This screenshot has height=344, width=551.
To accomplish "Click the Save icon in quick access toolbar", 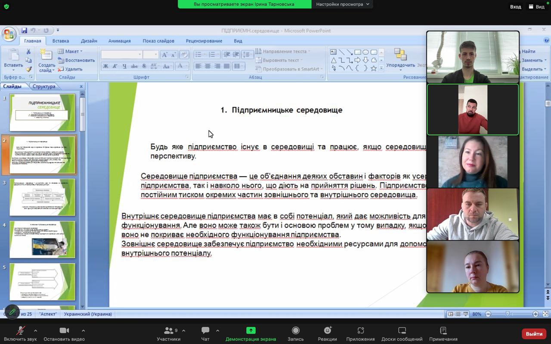I will tap(24, 31).
